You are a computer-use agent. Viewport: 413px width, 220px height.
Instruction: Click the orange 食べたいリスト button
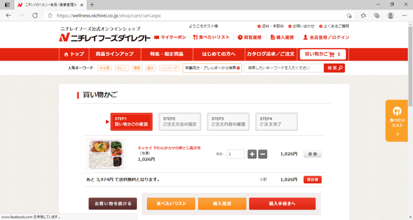[171, 204]
